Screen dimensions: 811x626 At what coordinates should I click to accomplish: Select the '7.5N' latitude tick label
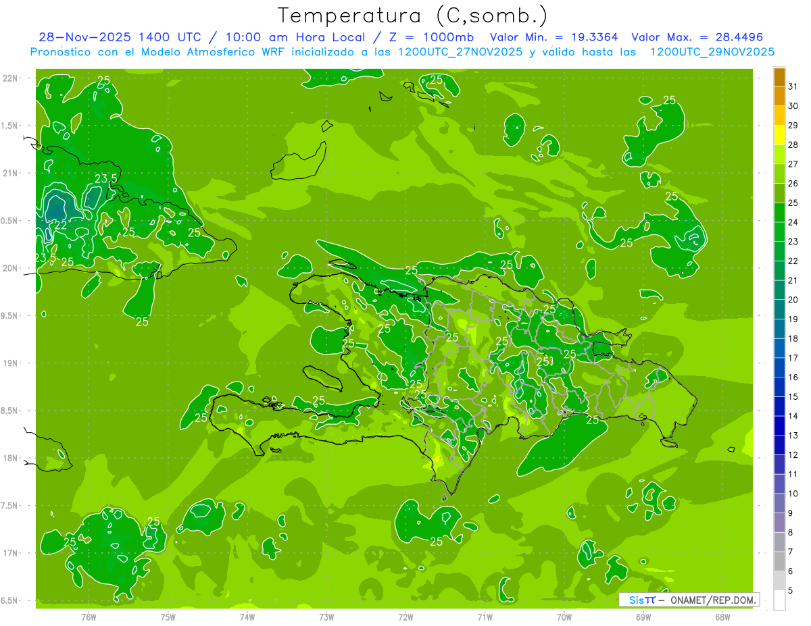click(10, 506)
